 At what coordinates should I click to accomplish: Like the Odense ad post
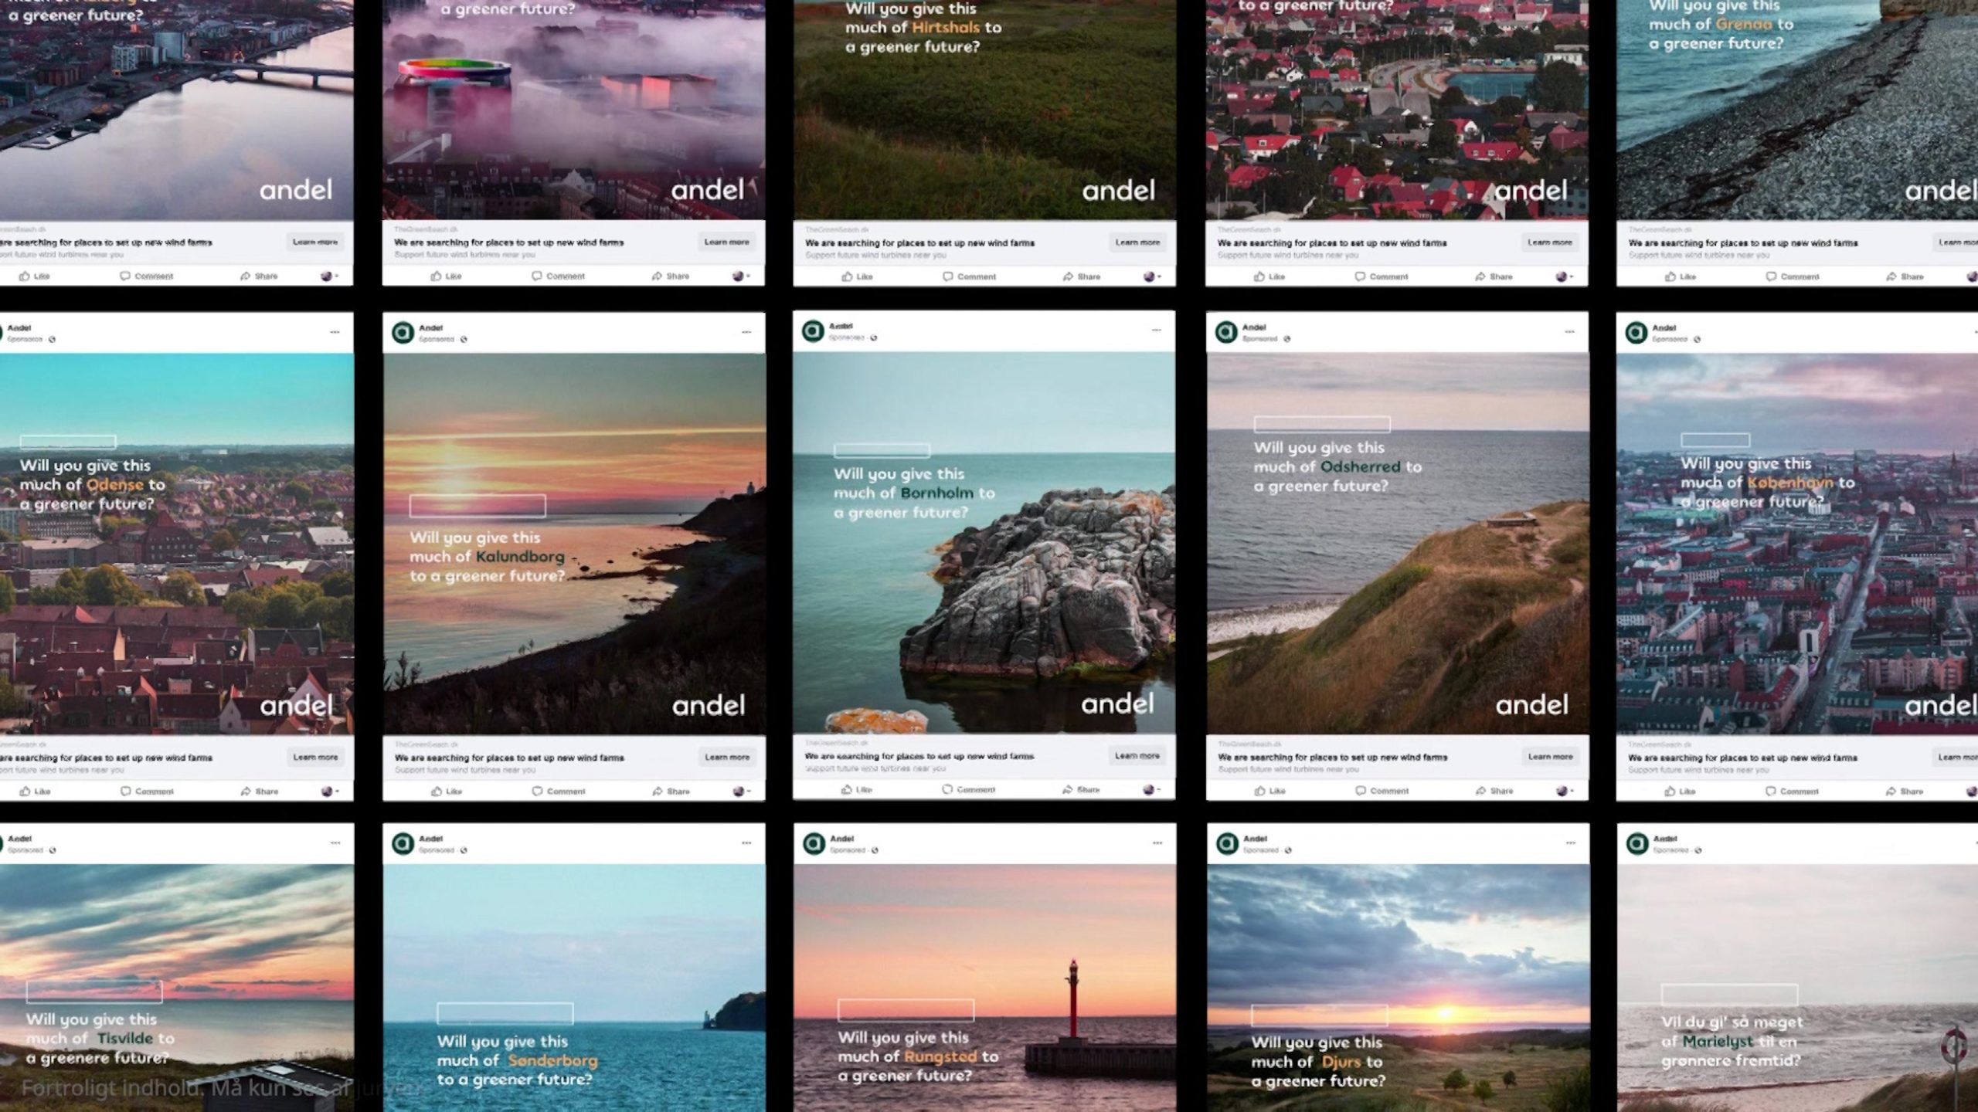(35, 791)
